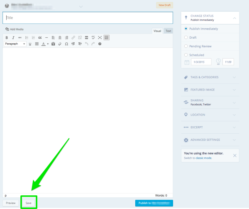The width and height of the screenshot is (249, 209).
Task: Select the Publish Immediately radio option
Action: click(x=186, y=29)
